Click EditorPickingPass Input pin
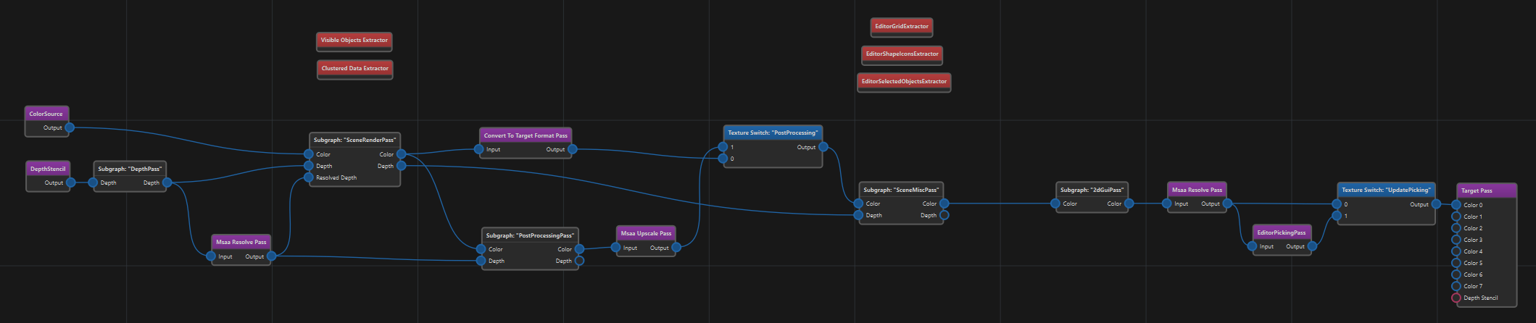The width and height of the screenshot is (1536, 323). click(1253, 246)
